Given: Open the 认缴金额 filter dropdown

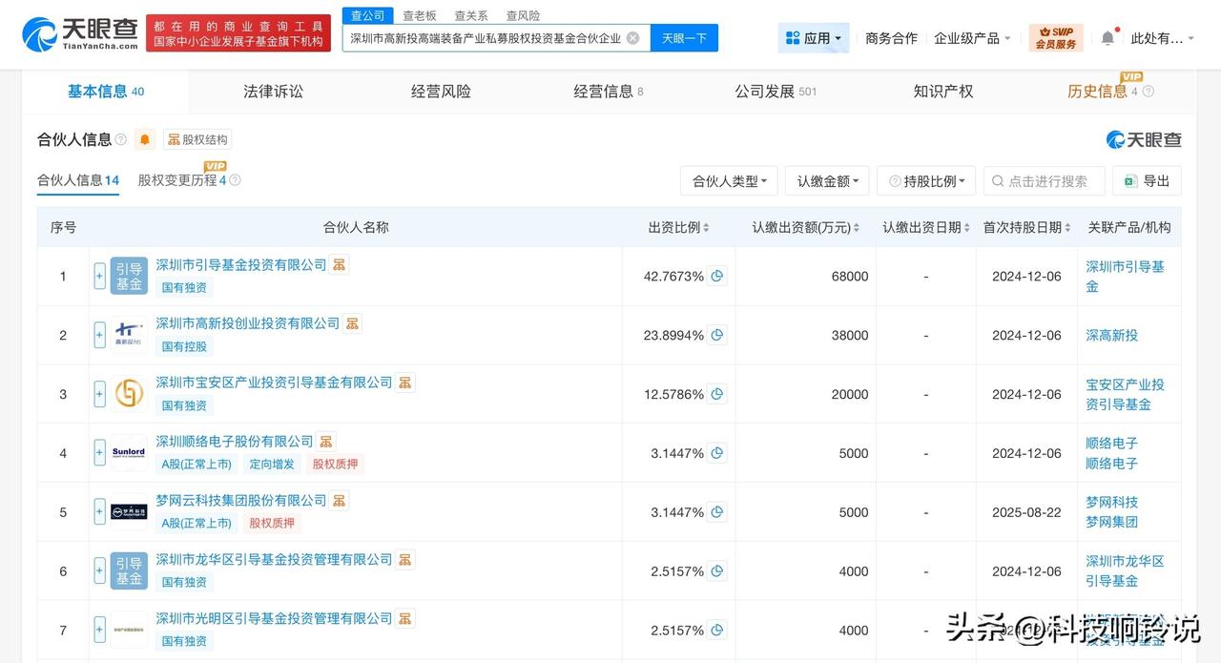Looking at the screenshot, I should click(x=827, y=181).
